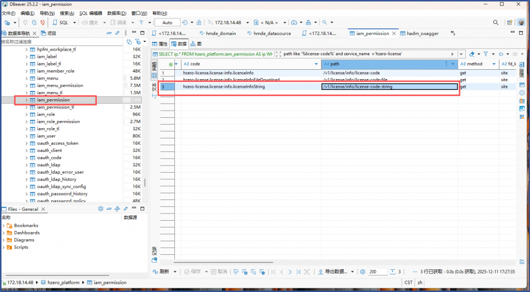530x292 pixels.
Task: Toggle the Auto transaction commit mode
Action: (x=167, y=23)
